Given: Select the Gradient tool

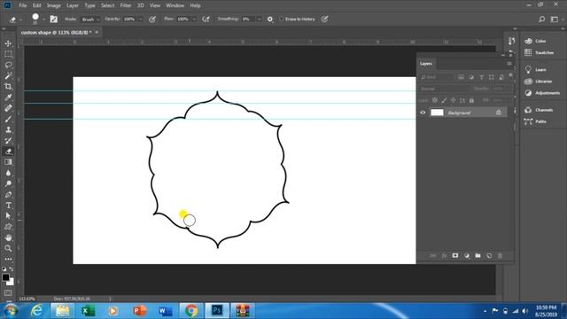Looking at the screenshot, I should point(8,162).
